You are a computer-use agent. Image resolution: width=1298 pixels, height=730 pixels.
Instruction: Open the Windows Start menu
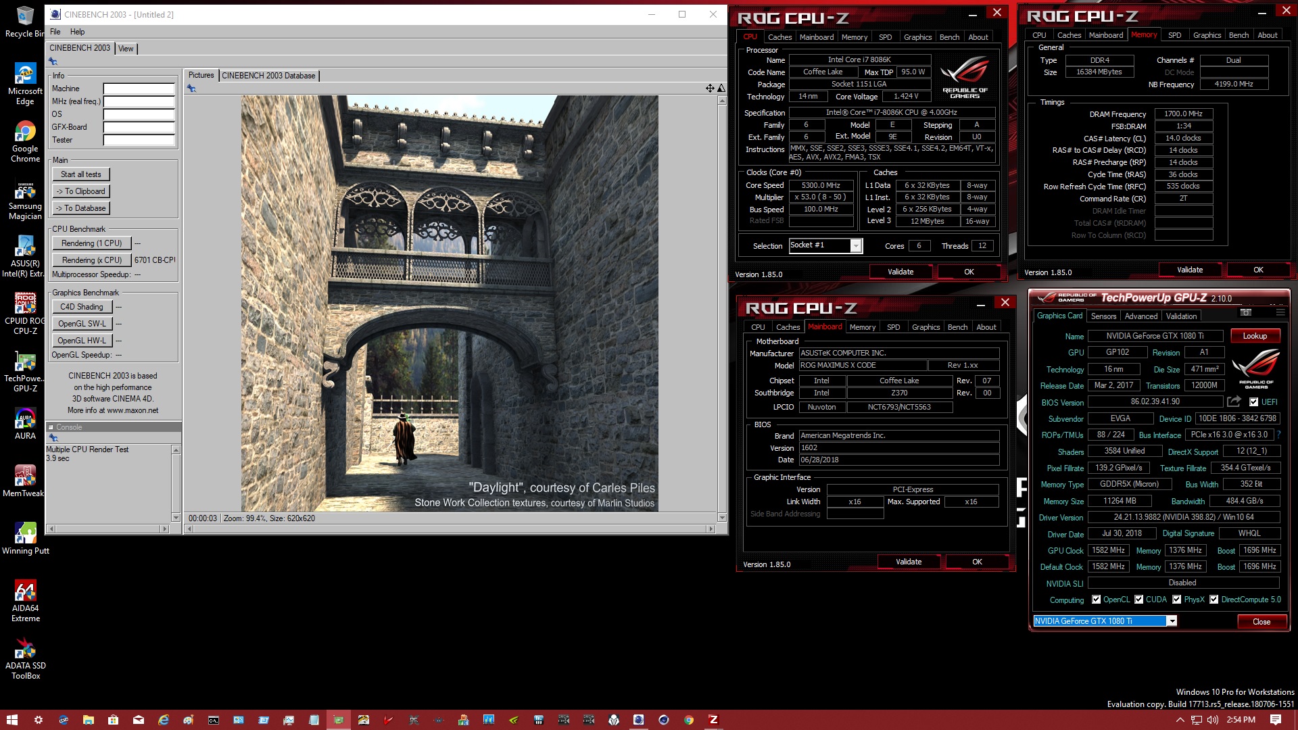point(12,720)
